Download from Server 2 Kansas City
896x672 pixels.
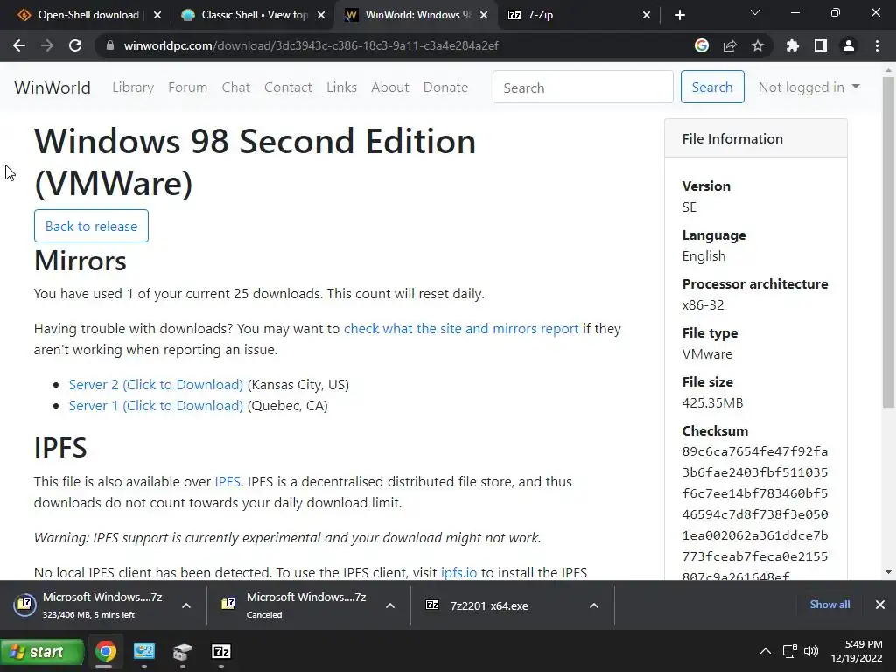156,385
